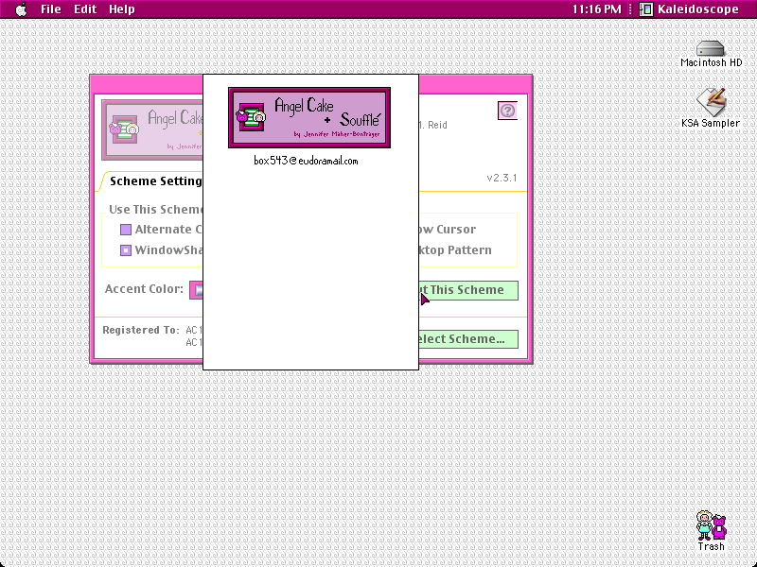Screen dimensions: 757x567
Task: Click the box543@eudoramail.com email text
Action: coord(306,161)
